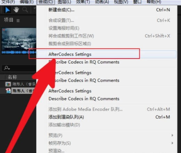Open the 视图(V) menu
This screenshot has width=181, height=153.
point(121,2)
